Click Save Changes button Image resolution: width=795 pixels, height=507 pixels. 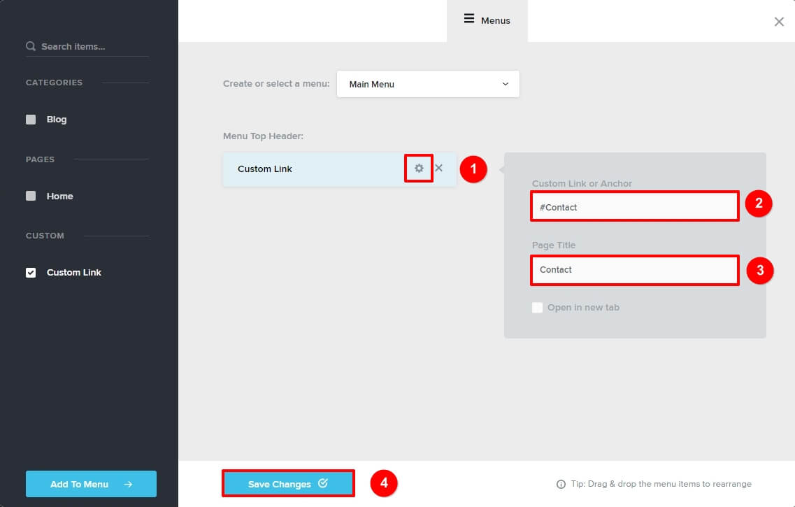(288, 484)
